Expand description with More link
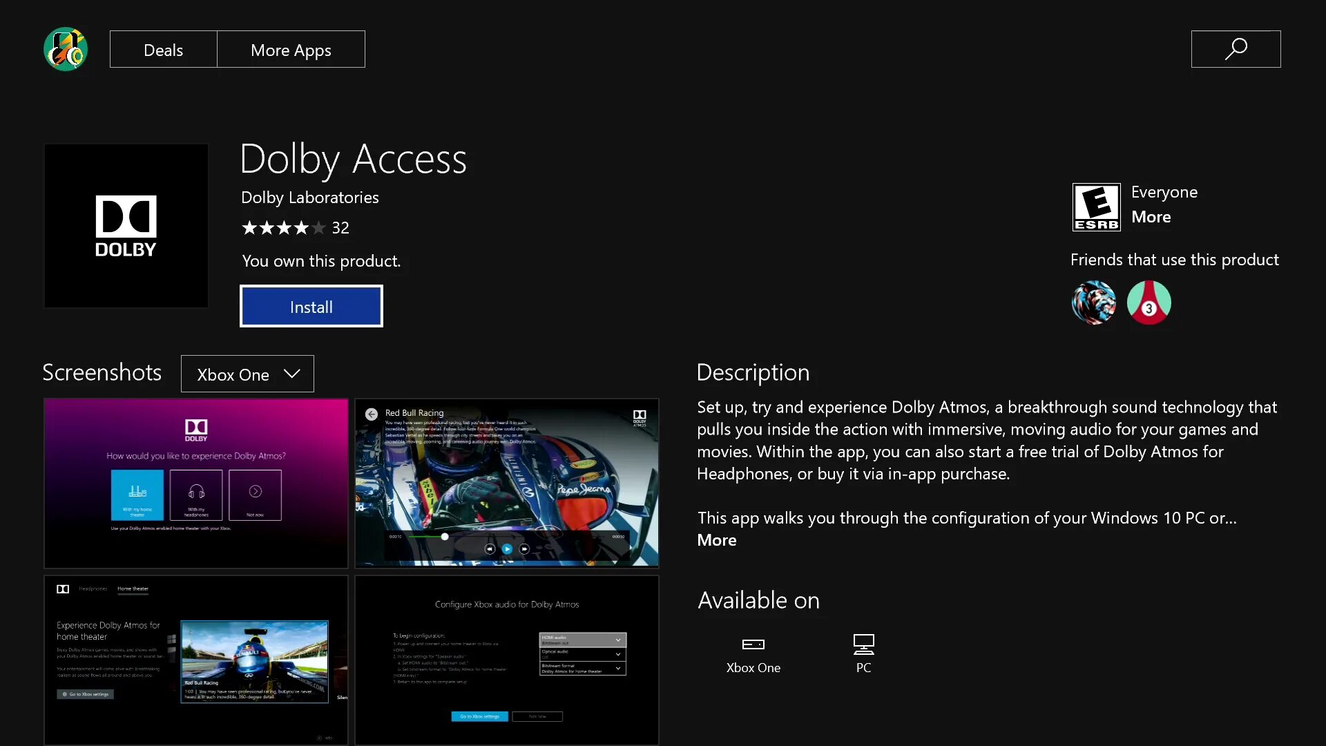Screen dimensions: 1326x746 coord(716,540)
